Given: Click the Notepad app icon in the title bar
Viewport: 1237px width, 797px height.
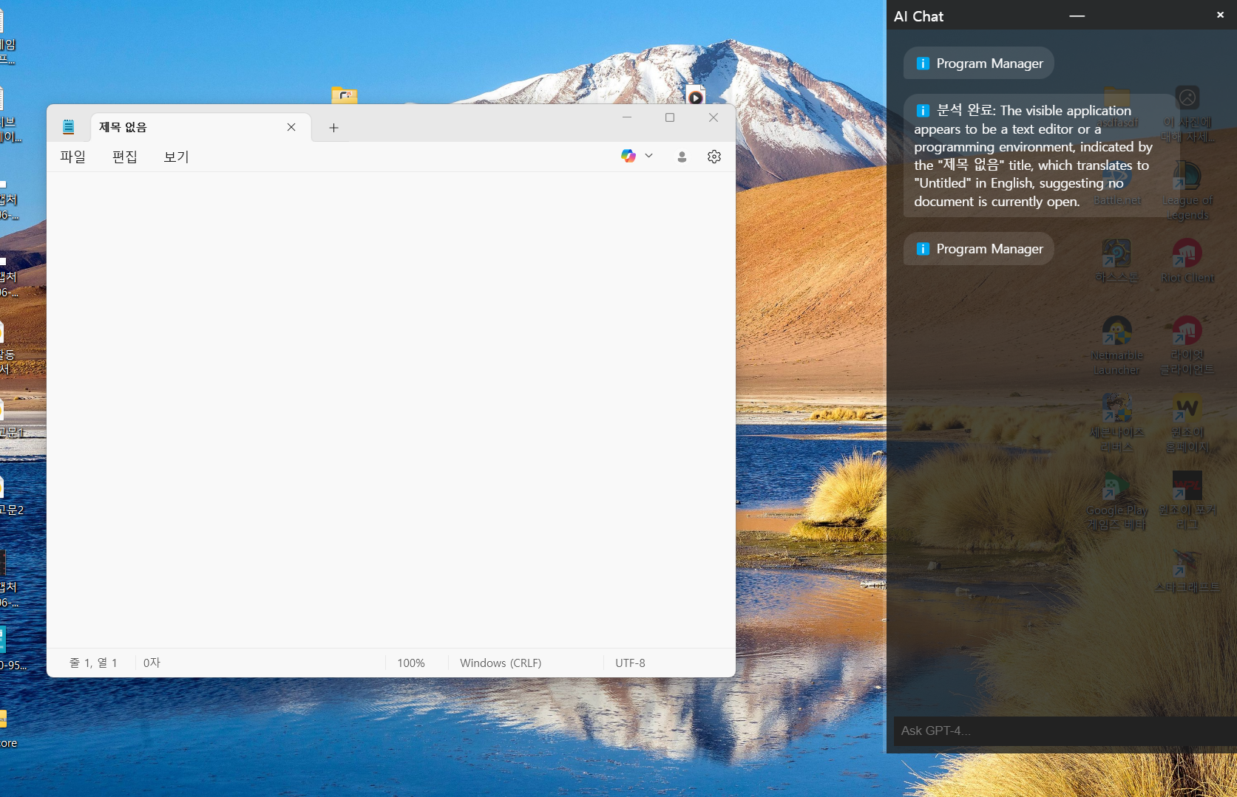Looking at the screenshot, I should 69,127.
